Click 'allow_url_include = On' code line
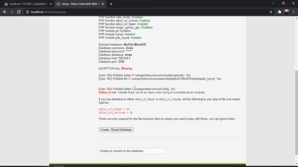The height and width of the screenshot is (167, 298). pyautogui.click(x=116, y=112)
